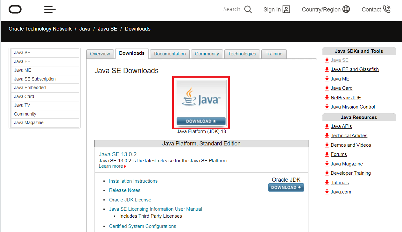The height and width of the screenshot is (232, 402).
Task: Open the Technologies tab
Action: (242, 53)
